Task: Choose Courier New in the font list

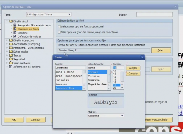Action: (x=69, y=88)
